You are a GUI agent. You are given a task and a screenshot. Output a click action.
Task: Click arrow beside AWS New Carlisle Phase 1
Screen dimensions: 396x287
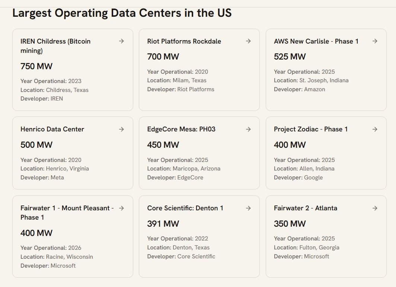(x=375, y=41)
